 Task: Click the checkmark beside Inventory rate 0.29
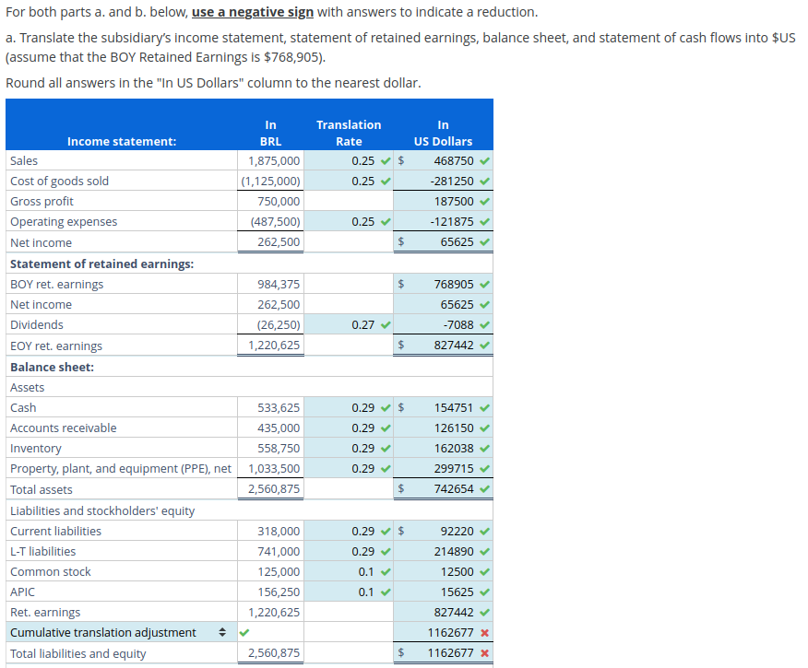tap(385, 448)
